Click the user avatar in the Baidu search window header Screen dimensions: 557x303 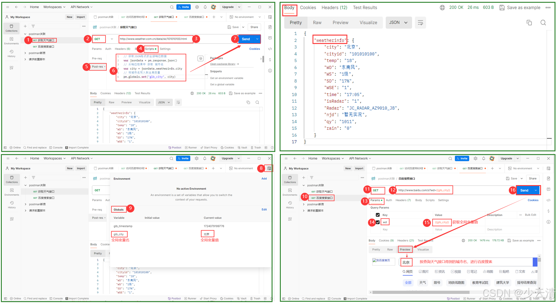coord(492,158)
